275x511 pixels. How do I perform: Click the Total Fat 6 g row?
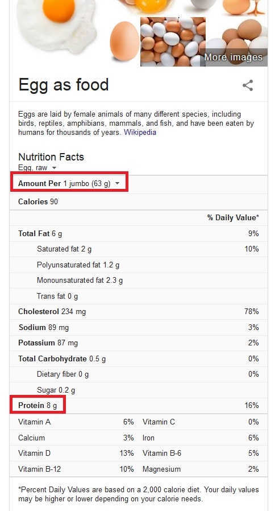click(139, 234)
